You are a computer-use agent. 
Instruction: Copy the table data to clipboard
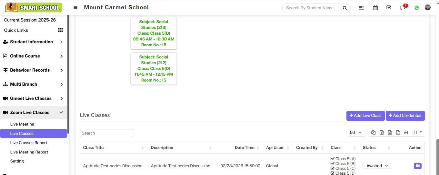point(373,133)
